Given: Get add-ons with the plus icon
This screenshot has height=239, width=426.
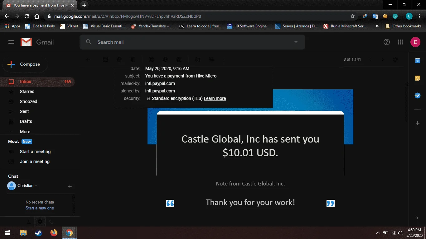Looking at the screenshot, I should [x=418, y=123].
